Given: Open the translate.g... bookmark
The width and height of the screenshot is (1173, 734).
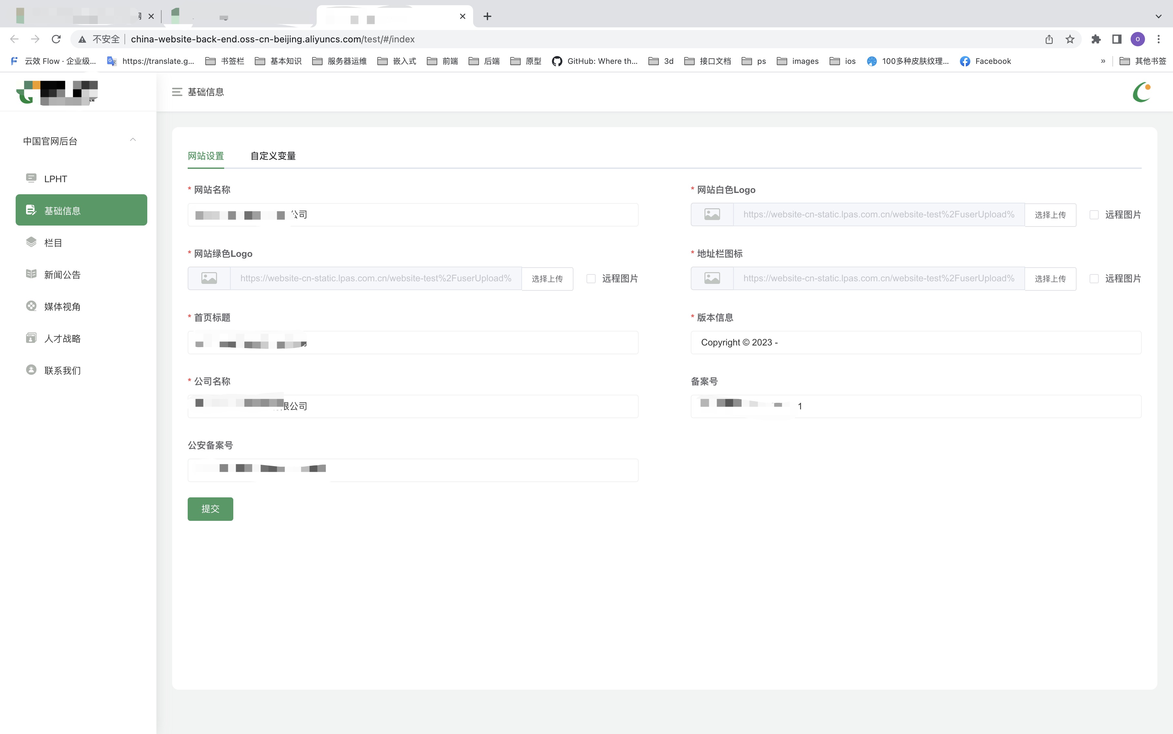Looking at the screenshot, I should point(151,61).
